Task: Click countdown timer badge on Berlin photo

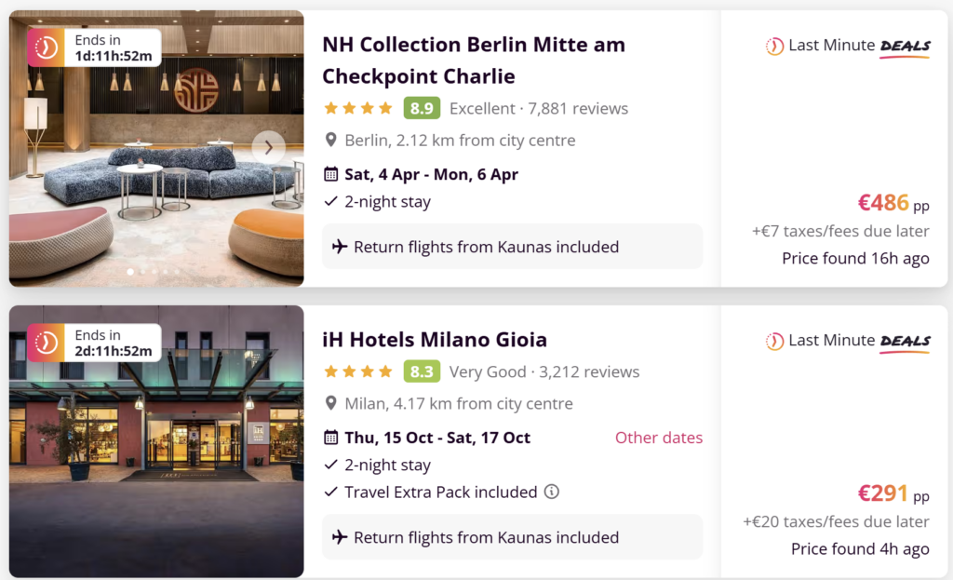Action: pyautogui.click(x=94, y=47)
